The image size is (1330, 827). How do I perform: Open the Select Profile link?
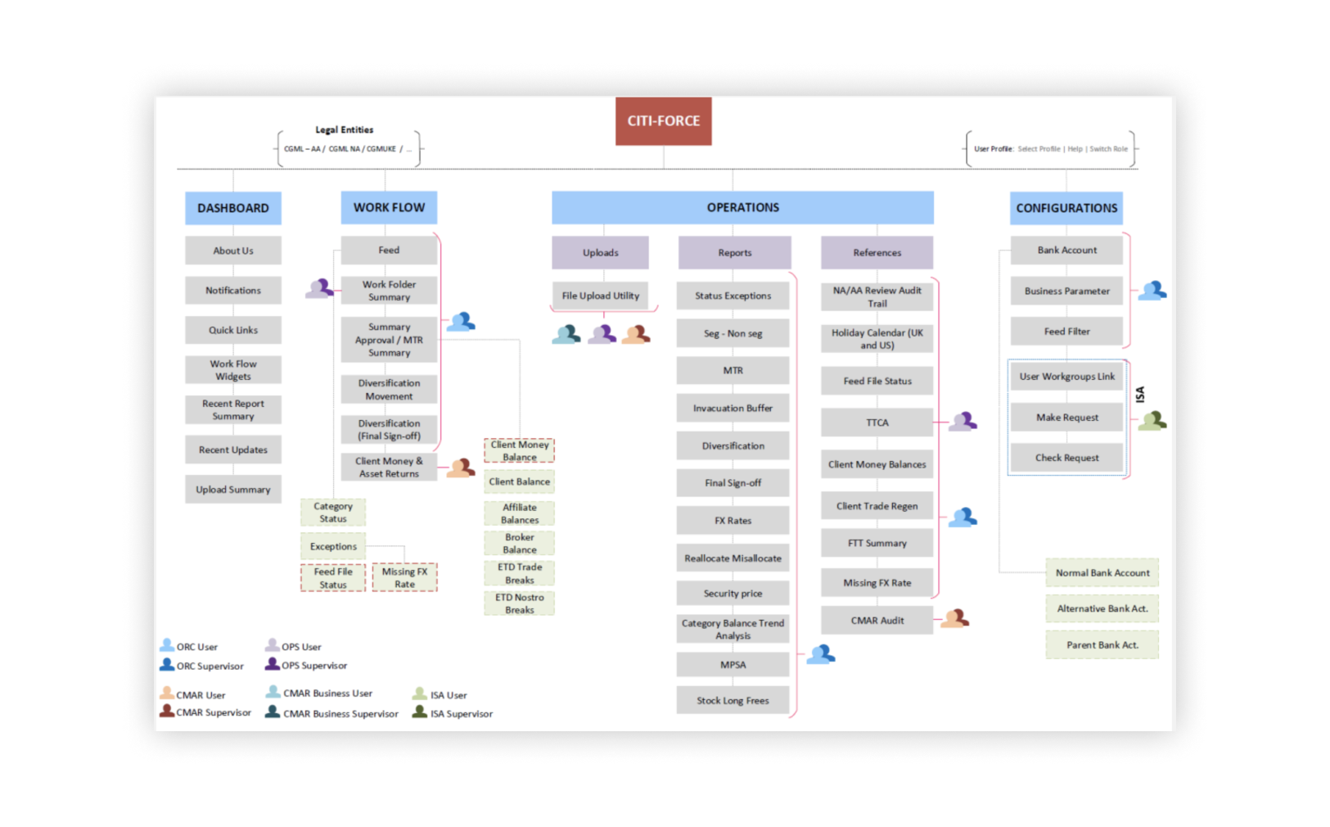click(x=1039, y=149)
